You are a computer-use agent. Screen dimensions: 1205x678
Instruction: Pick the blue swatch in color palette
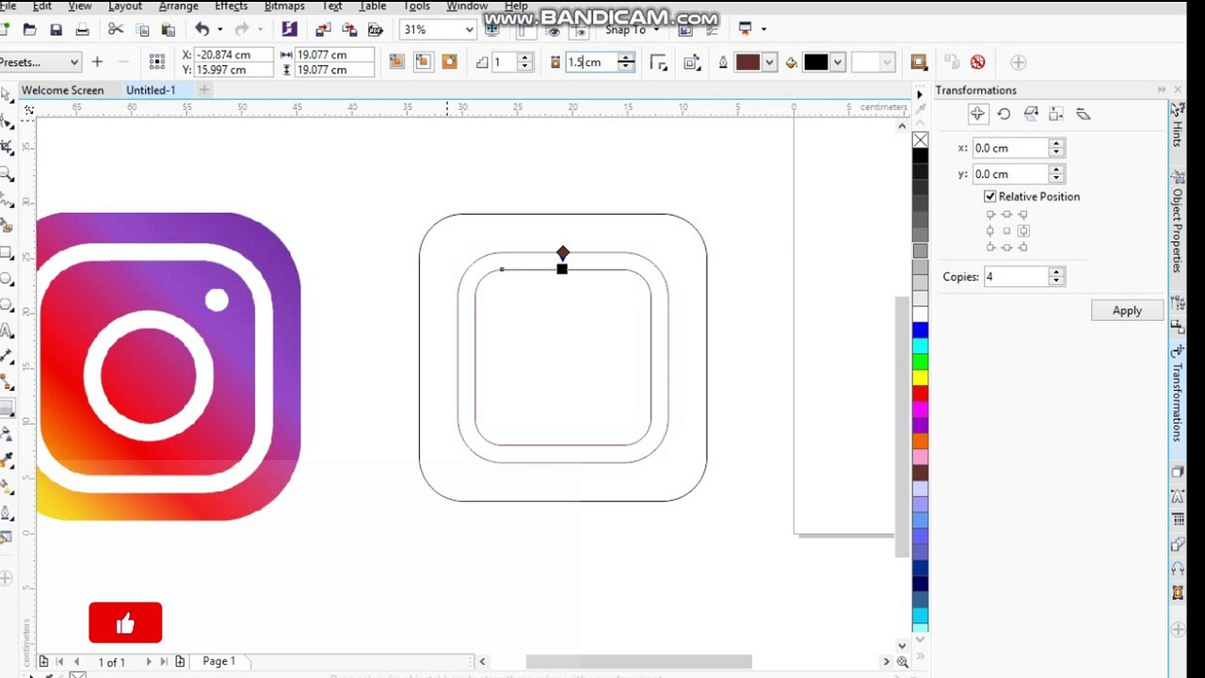coord(920,330)
